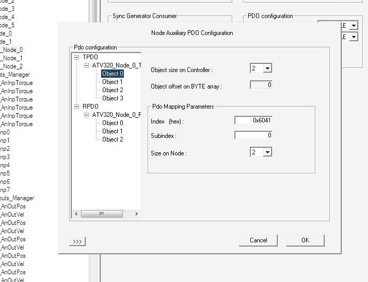Open the Object size on Controller dropdown
The image size is (368, 282).
point(267,68)
